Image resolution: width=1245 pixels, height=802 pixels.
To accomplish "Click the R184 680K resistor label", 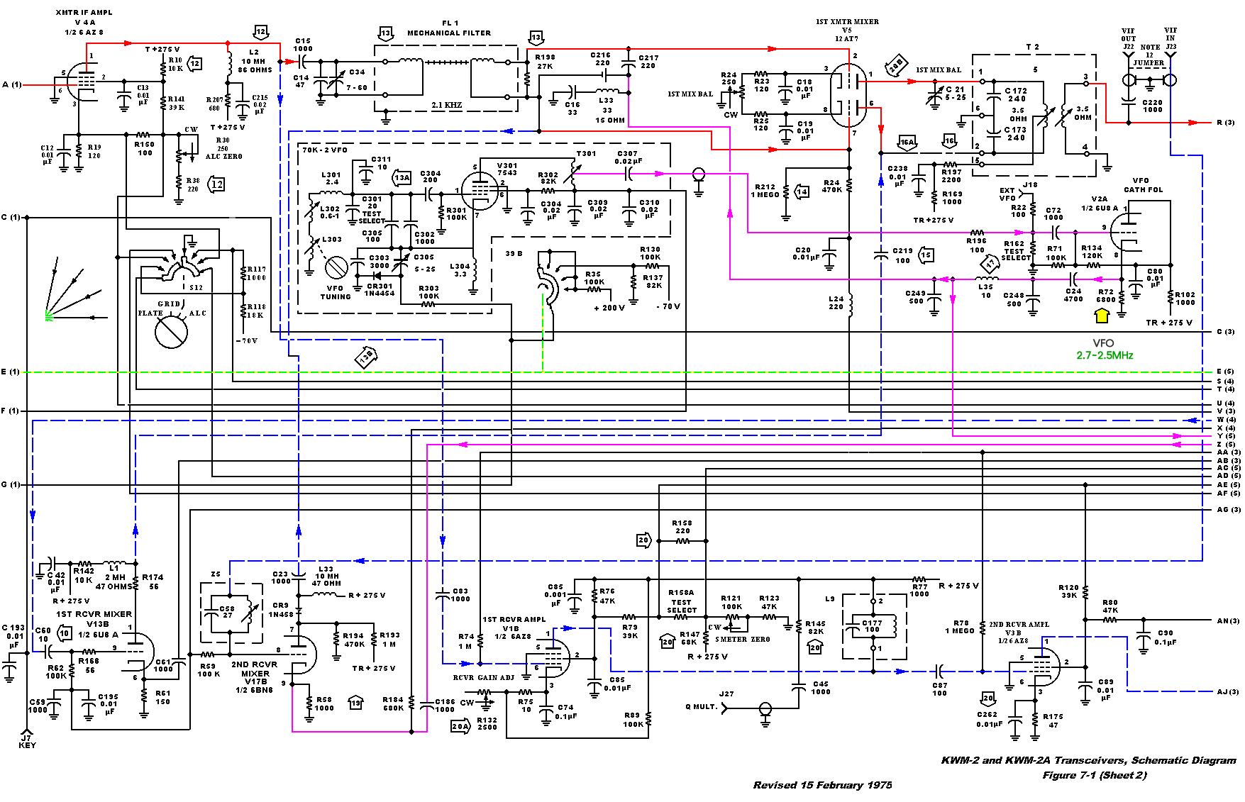I will [x=393, y=703].
